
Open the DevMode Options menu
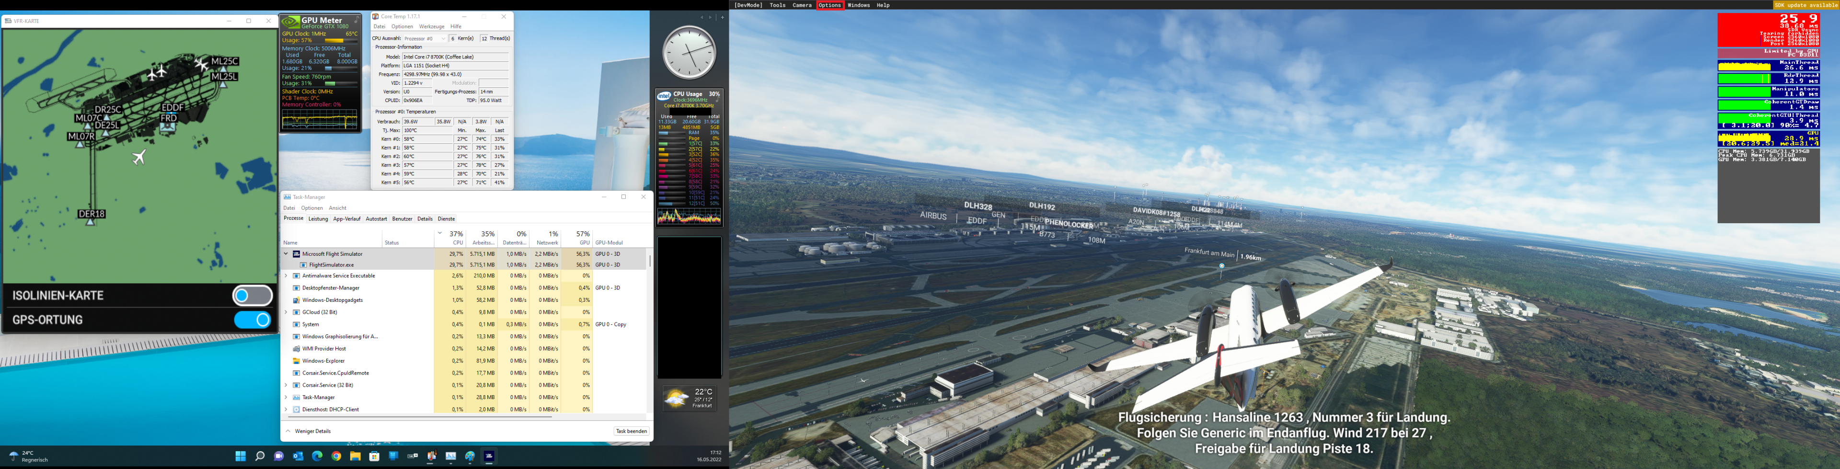830,5
